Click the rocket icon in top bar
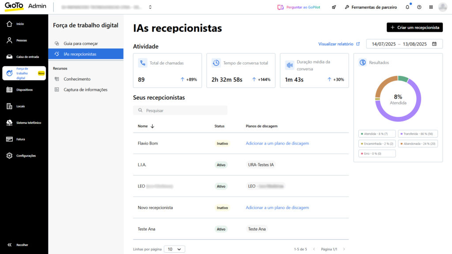 [x=334, y=7]
